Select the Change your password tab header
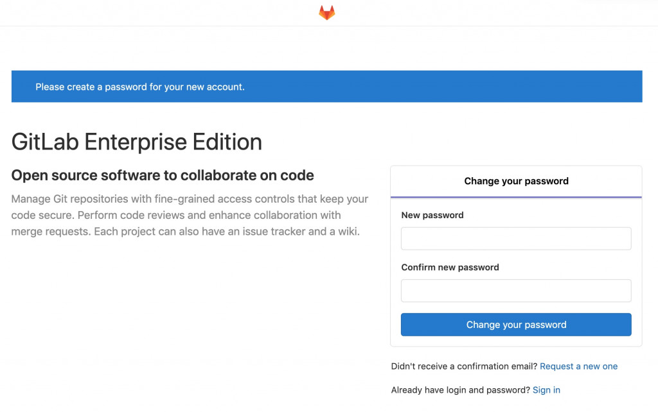658x412 pixels. point(516,181)
